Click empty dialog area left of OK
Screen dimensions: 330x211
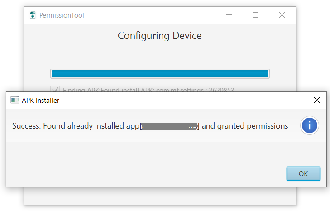coord(145,168)
